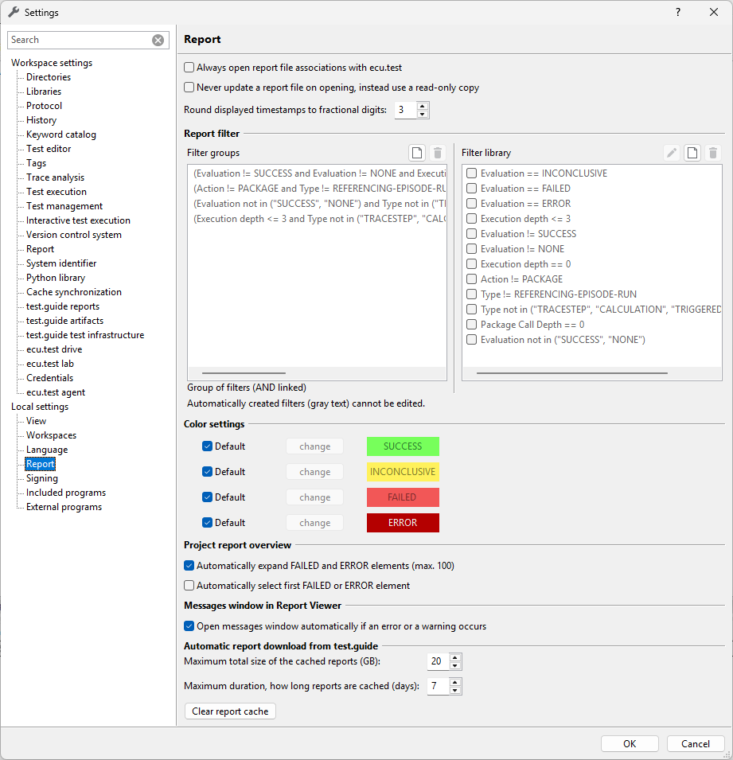Open Report under Workspace settings
The width and height of the screenshot is (733, 760).
click(x=41, y=249)
